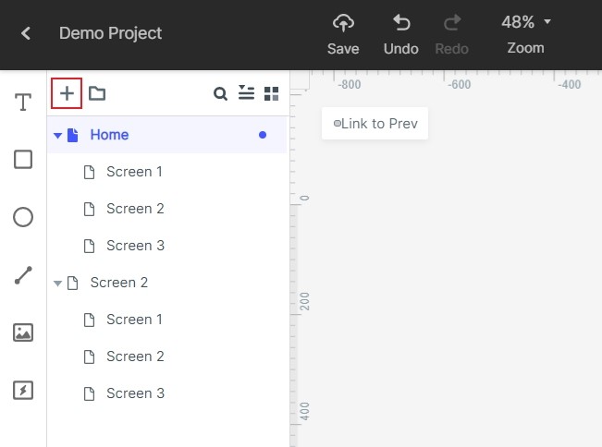Collapse the Screen 2 parent group
This screenshot has height=447, width=602.
[57, 284]
